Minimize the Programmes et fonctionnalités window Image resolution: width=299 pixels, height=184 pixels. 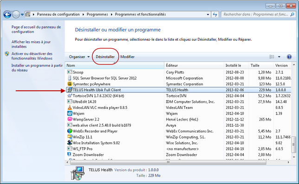(270, 6)
